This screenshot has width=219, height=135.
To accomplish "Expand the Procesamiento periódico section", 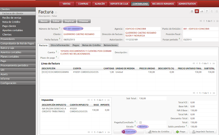I will click(x=18, y=65).
